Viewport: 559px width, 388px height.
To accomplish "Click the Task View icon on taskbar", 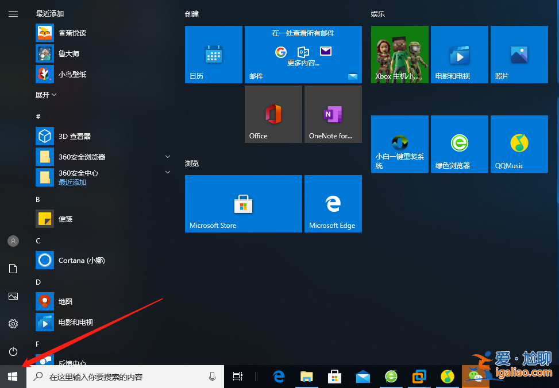I will (x=237, y=377).
